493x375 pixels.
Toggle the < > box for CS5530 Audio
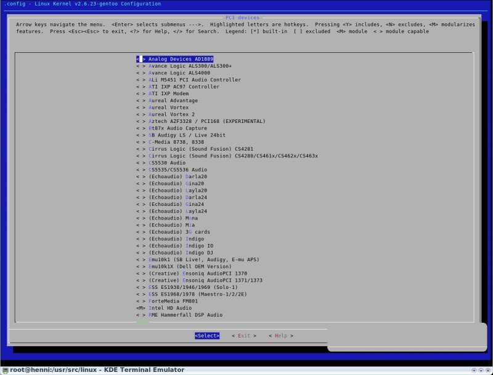pos(141,163)
